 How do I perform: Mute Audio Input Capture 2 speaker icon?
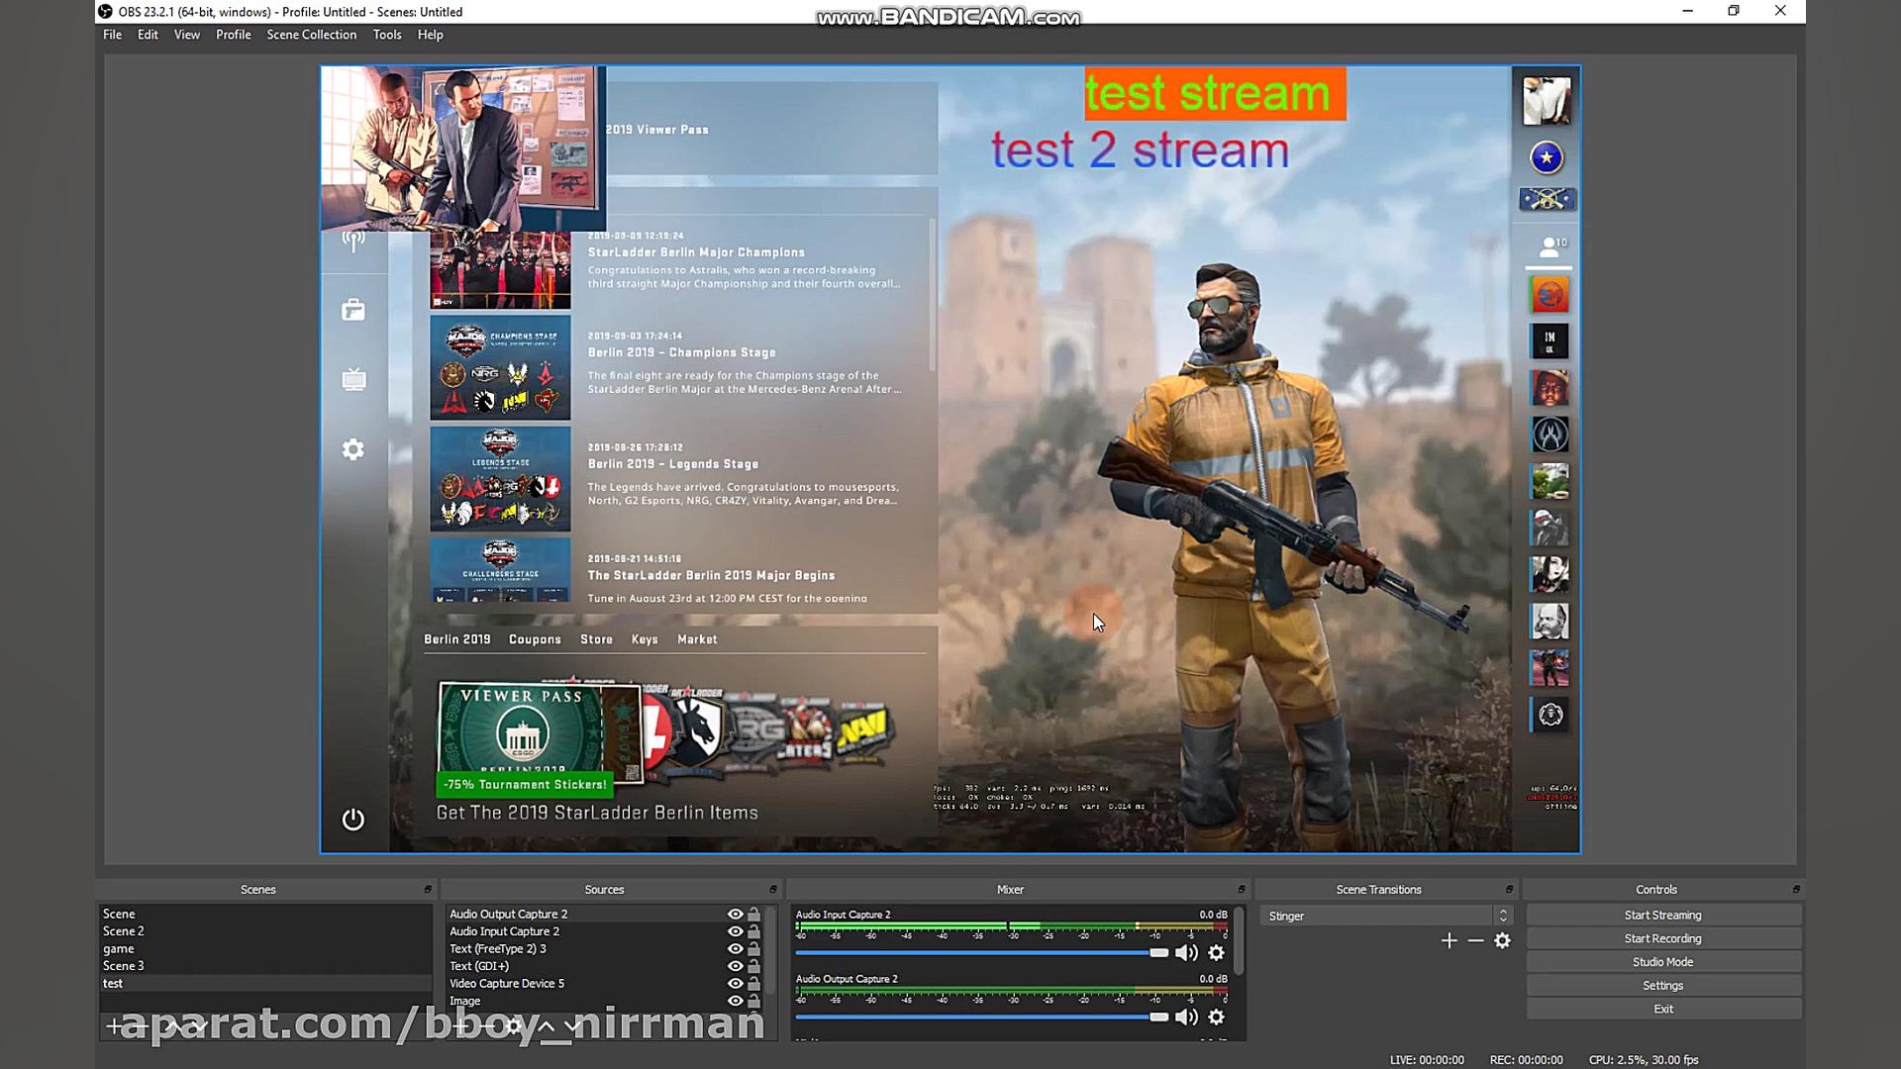(1185, 952)
